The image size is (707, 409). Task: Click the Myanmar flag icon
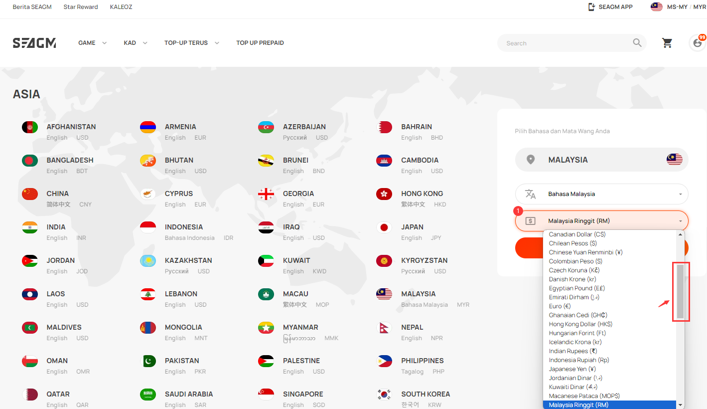click(x=266, y=328)
